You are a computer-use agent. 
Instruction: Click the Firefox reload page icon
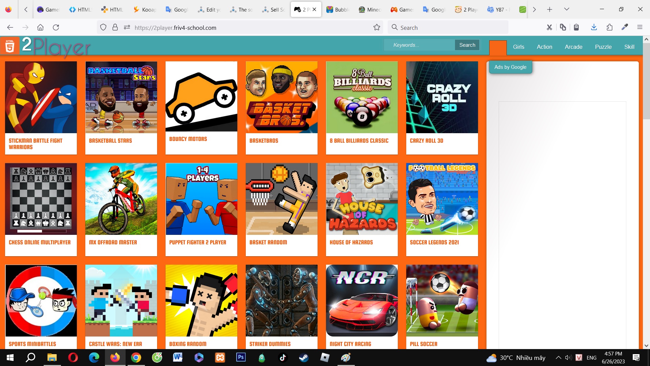pos(56,27)
